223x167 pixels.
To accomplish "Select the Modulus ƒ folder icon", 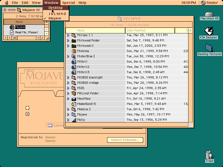I will click(x=74, y=109).
